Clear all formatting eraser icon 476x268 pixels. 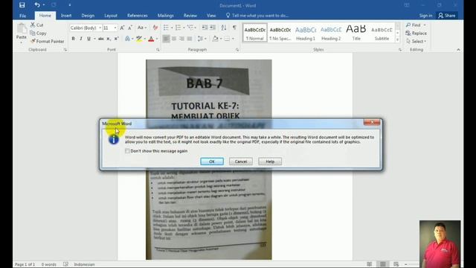point(155,28)
